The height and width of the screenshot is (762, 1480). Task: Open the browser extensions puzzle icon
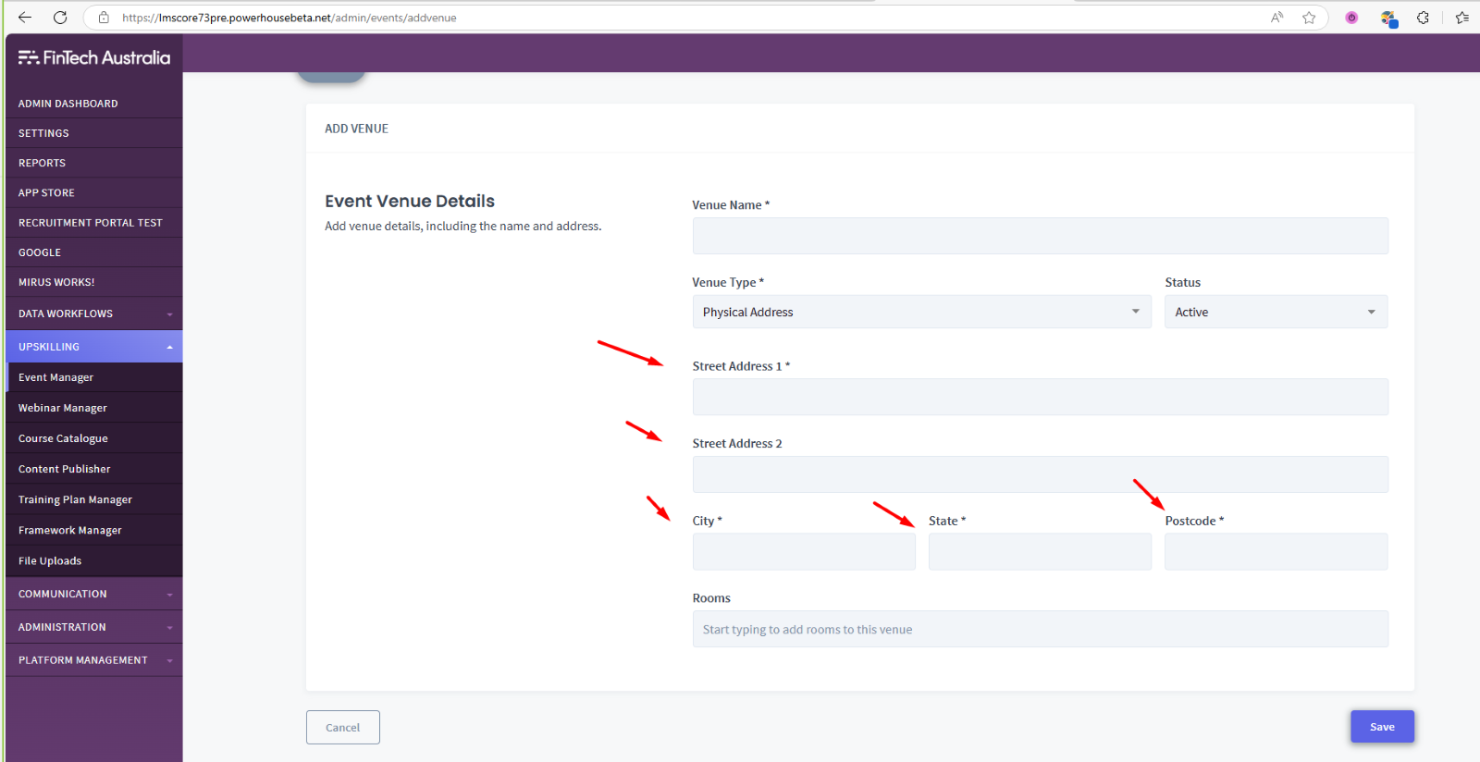[1423, 18]
